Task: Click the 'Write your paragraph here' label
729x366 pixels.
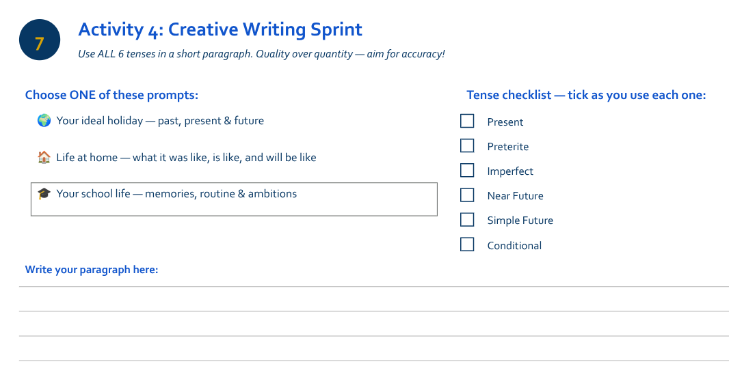Action: (92, 270)
